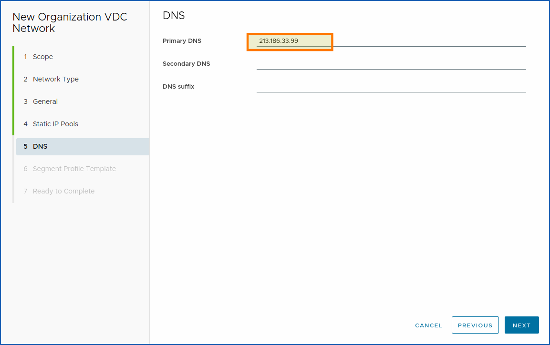Click the Next button

tap(521, 325)
